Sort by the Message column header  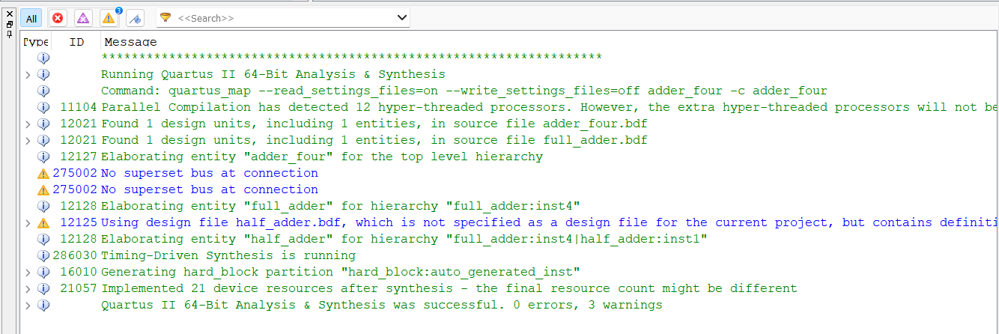tap(130, 42)
